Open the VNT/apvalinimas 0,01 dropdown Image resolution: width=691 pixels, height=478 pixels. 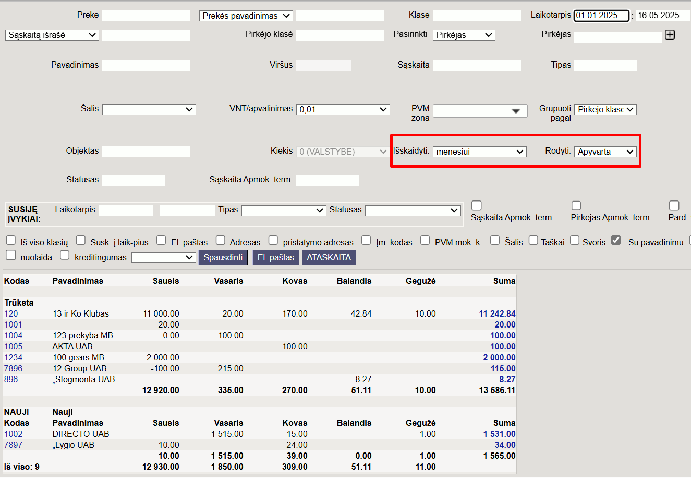(343, 109)
